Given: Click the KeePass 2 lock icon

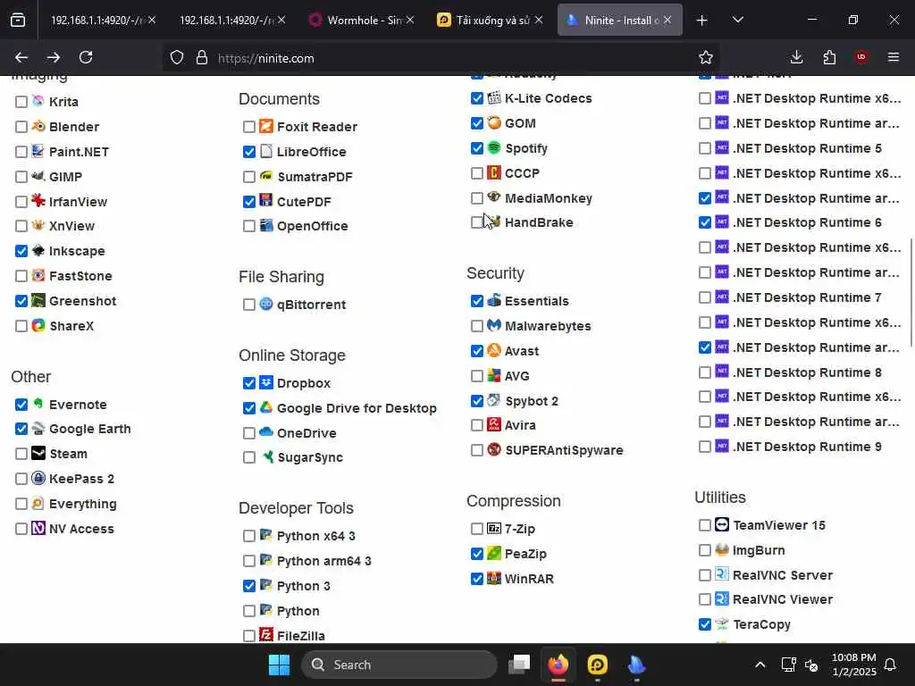Looking at the screenshot, I should 38,479.
